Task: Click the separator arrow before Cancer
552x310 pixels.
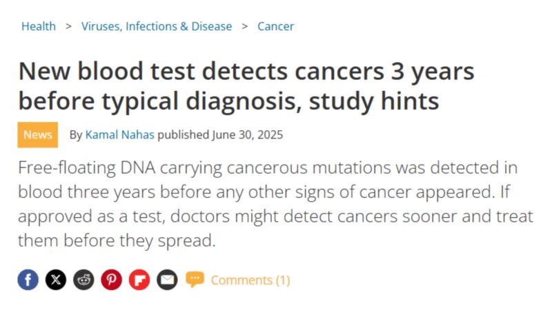Action: (245, 26)
